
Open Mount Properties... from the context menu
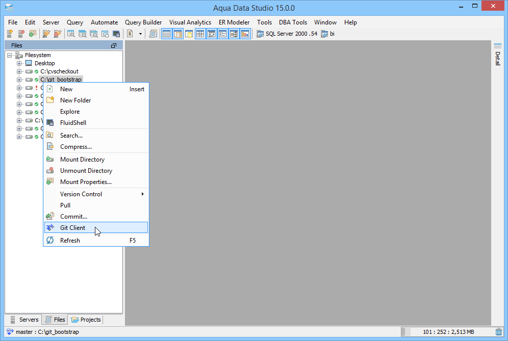click(96, 181)
